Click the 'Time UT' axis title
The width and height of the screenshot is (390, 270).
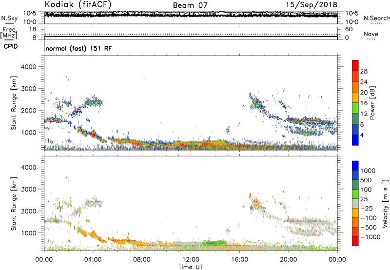191,267
